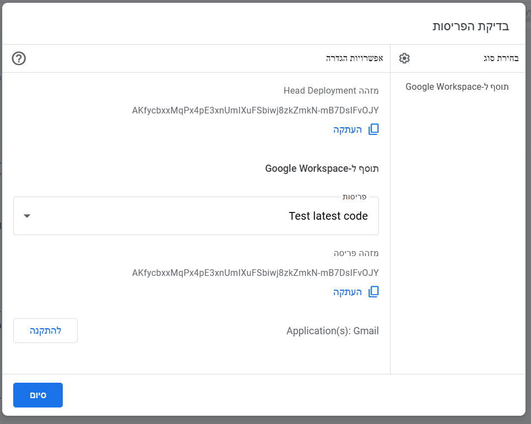
Task: Open the Test latest code selector
Action: [196, 216]
